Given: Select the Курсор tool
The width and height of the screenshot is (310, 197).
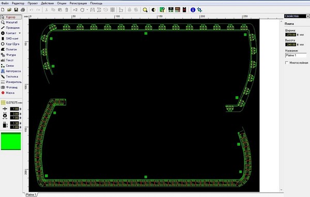Looking at the screenshot, I should tap(11, 17).
